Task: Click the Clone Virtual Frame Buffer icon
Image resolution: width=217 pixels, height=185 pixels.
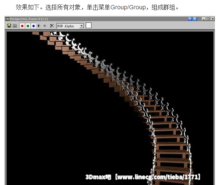Action: point(15,26)
